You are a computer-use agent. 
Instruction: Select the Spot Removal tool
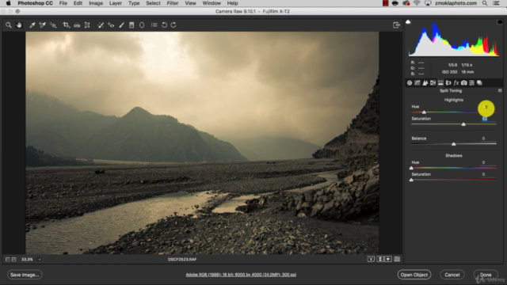101,25
